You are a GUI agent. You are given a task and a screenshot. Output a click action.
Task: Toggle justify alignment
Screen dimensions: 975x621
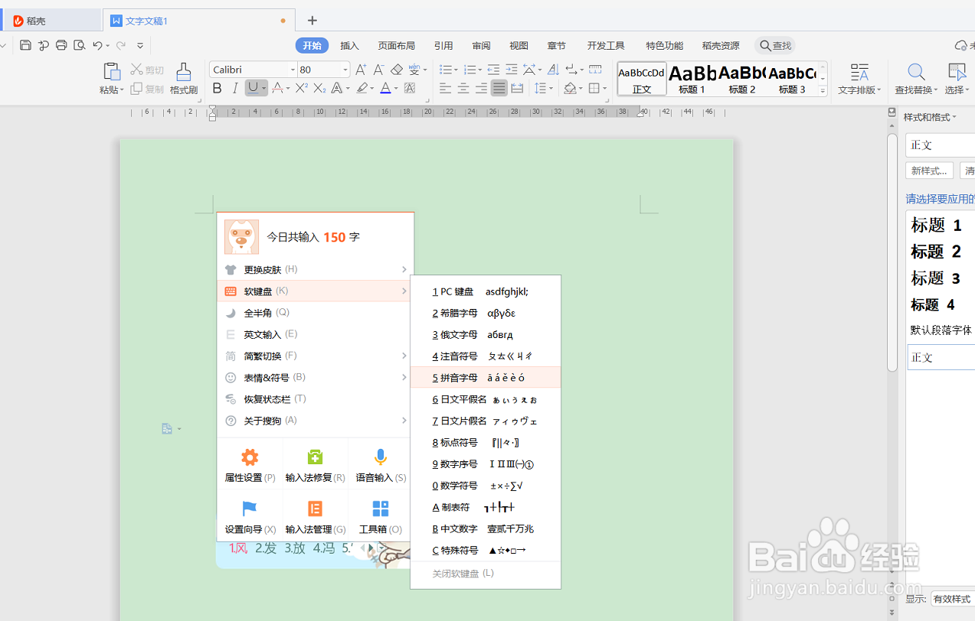pos(499,89)
